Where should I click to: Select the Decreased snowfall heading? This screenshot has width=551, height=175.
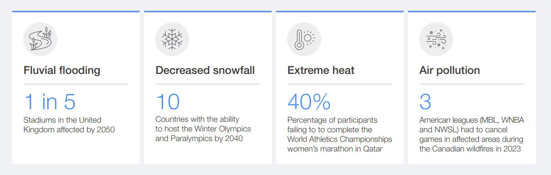pyautogui.click(x=205, y=71)
